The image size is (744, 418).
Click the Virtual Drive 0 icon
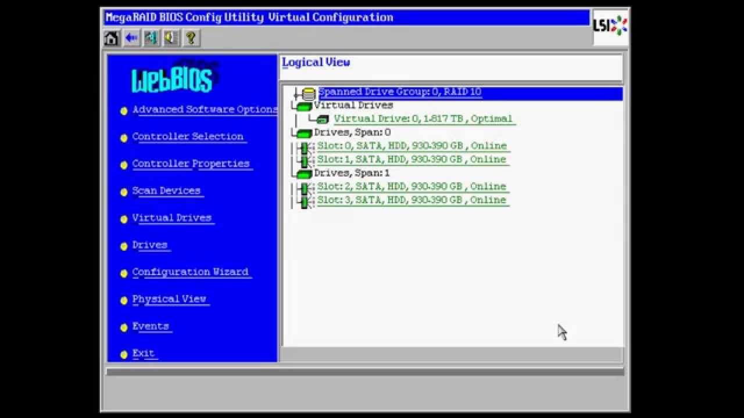pos(323,120)
